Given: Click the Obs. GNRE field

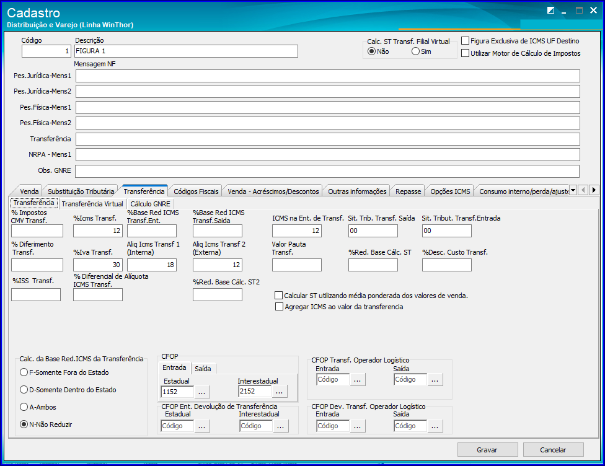Looking at the screenshot, I should (327, 171).
